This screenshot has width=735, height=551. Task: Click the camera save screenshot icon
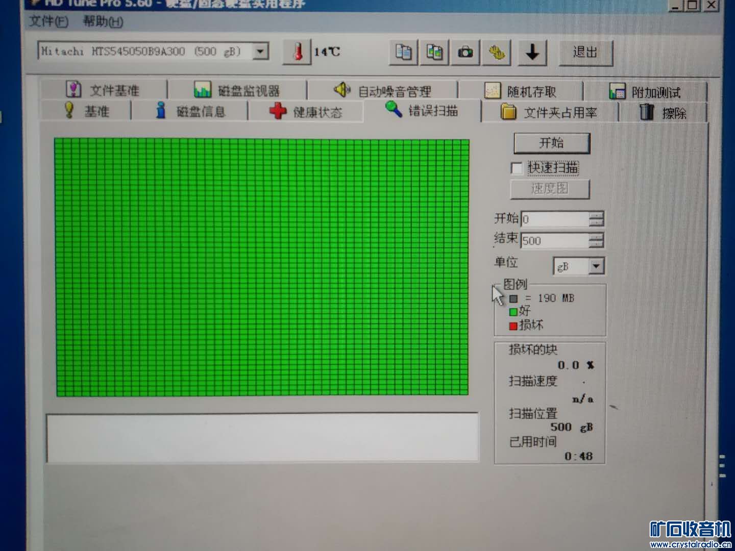[x=465, y=52]
